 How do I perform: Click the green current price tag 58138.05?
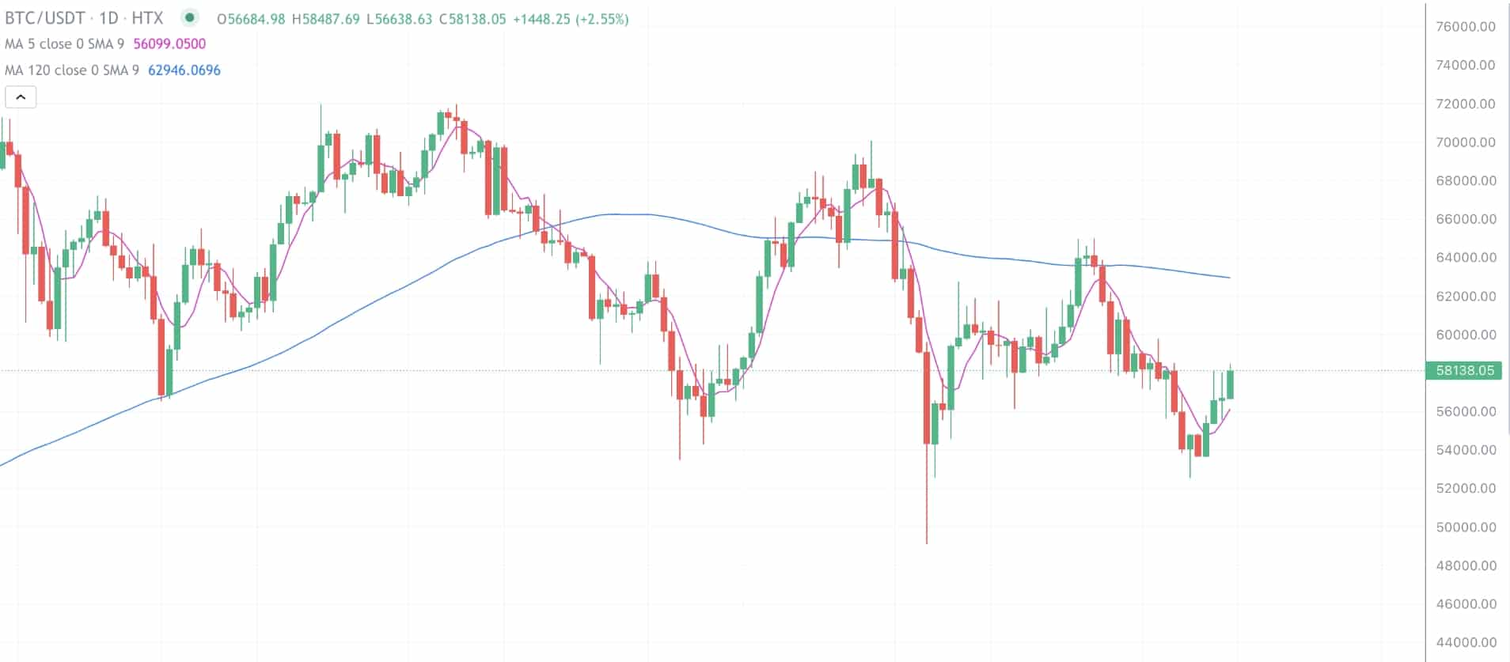pos(1464,370)
